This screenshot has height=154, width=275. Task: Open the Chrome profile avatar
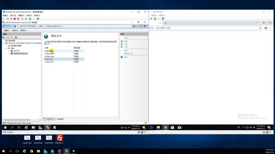pos(266,28)
